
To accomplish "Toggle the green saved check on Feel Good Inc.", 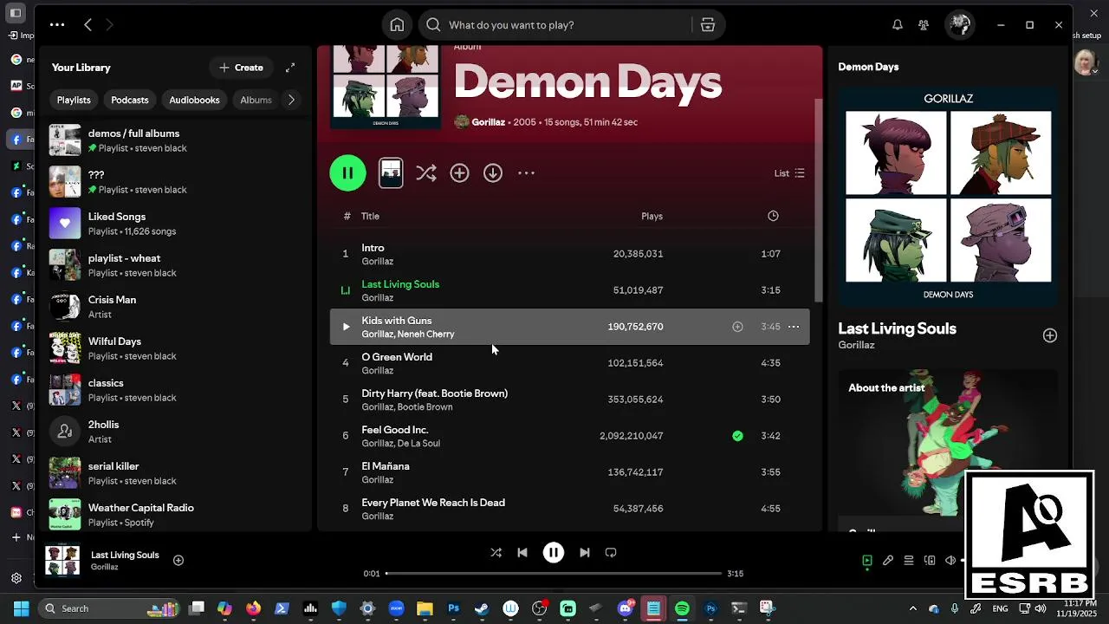I will 737,436.
